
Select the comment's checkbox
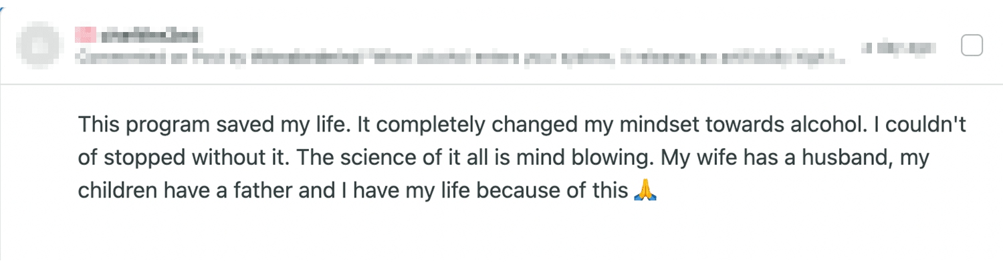coord(972,46)
